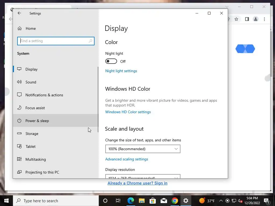
Task: Open Projecting to this PC settings
Action: click(x=55, y=172)
